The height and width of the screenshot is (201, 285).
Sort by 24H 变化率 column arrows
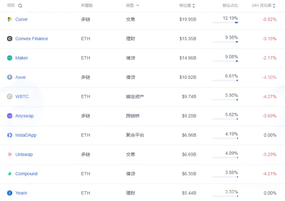pyautogui.click(x=274, y=6)
